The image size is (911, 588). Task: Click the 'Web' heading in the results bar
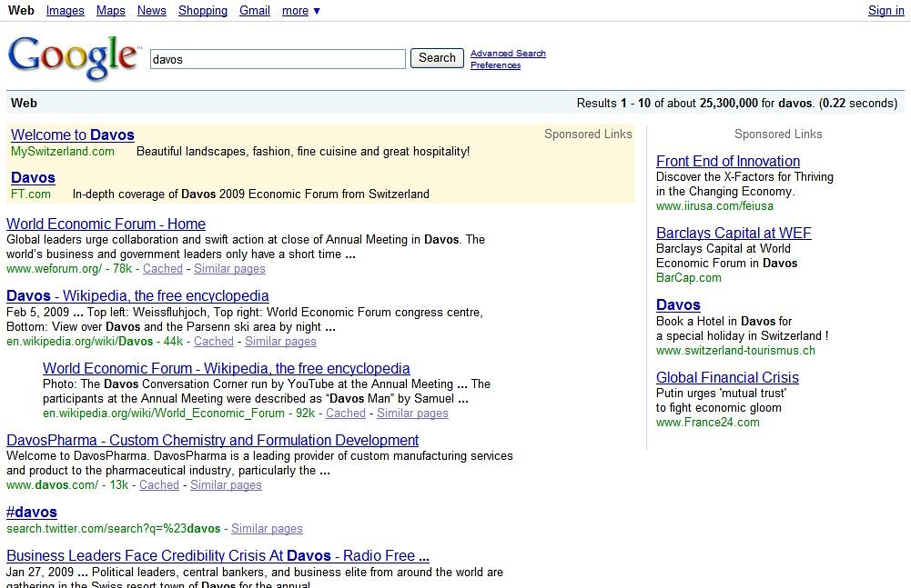tap(24, 104)
